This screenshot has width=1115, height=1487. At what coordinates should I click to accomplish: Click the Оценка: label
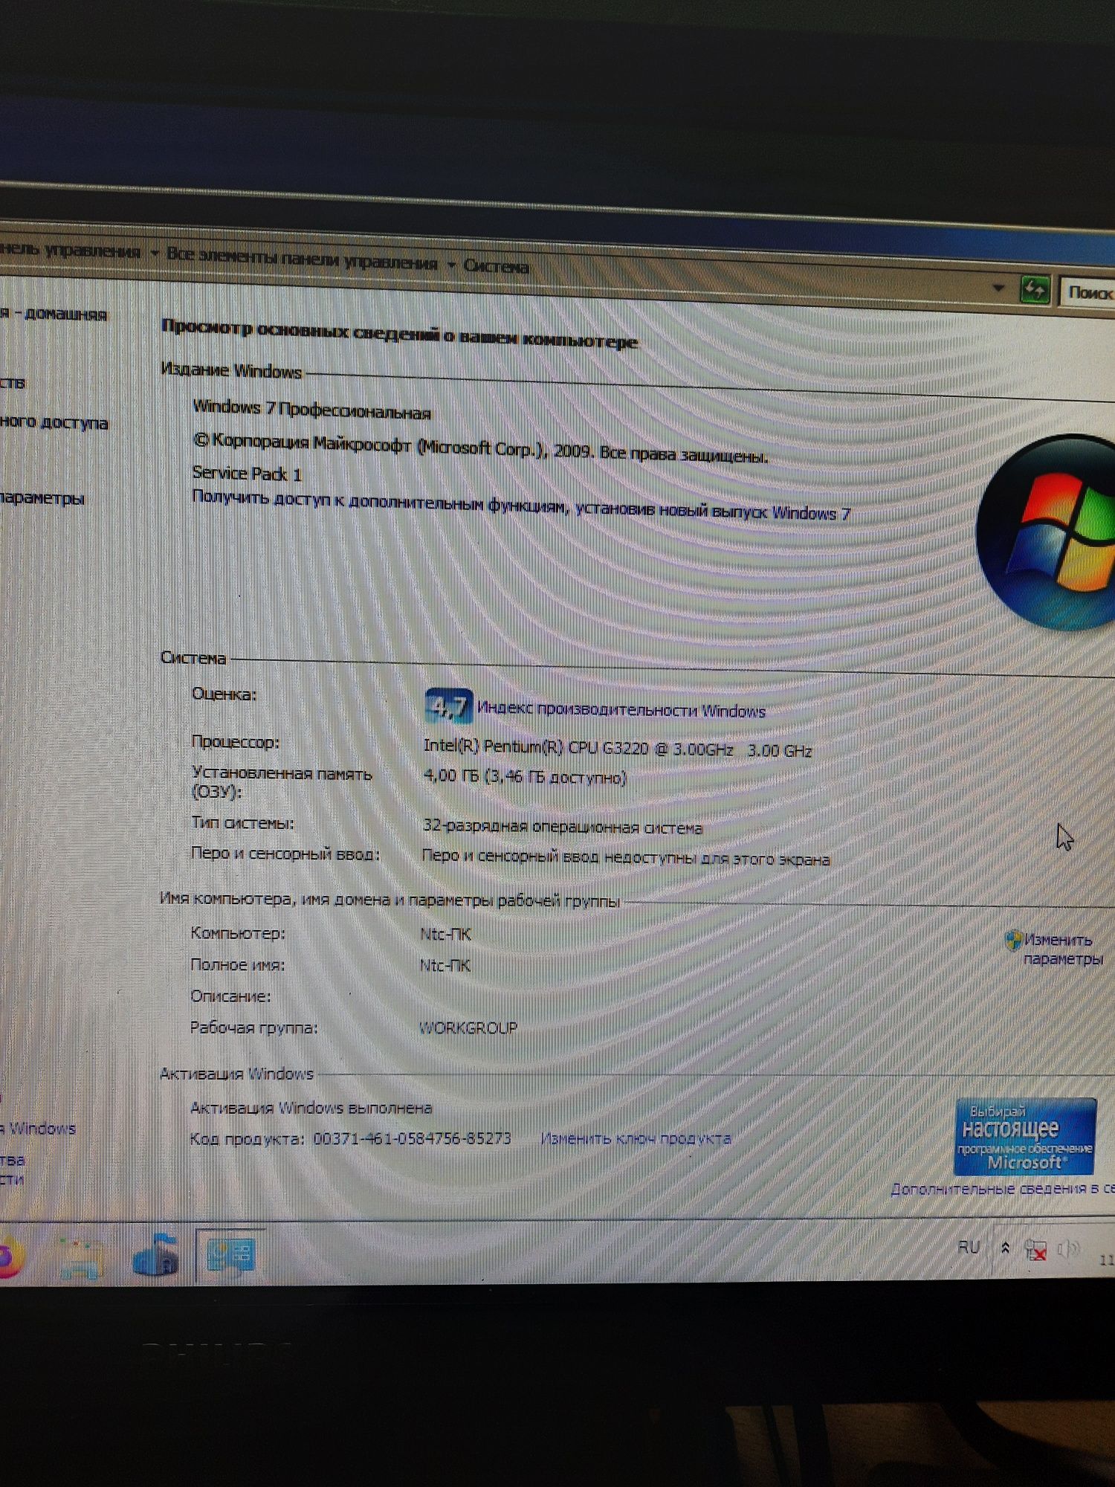click(224, 694)
